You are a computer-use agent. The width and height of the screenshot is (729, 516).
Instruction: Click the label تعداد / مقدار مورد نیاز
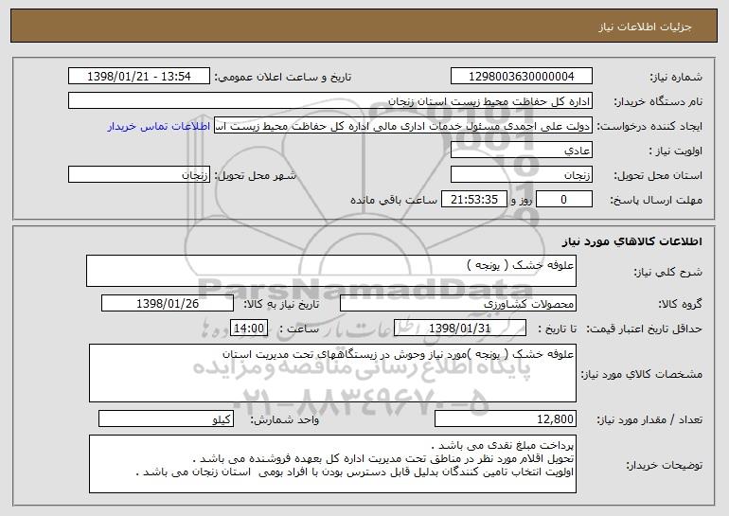pos(649,419)
